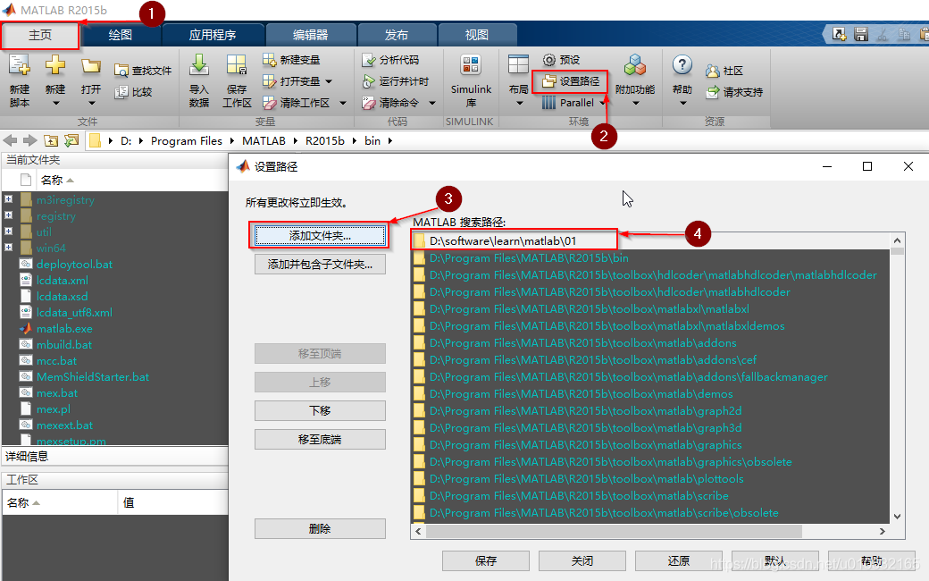929x581 pixels.
Task: Click Community (社区) icon
Action: [713, 71]
